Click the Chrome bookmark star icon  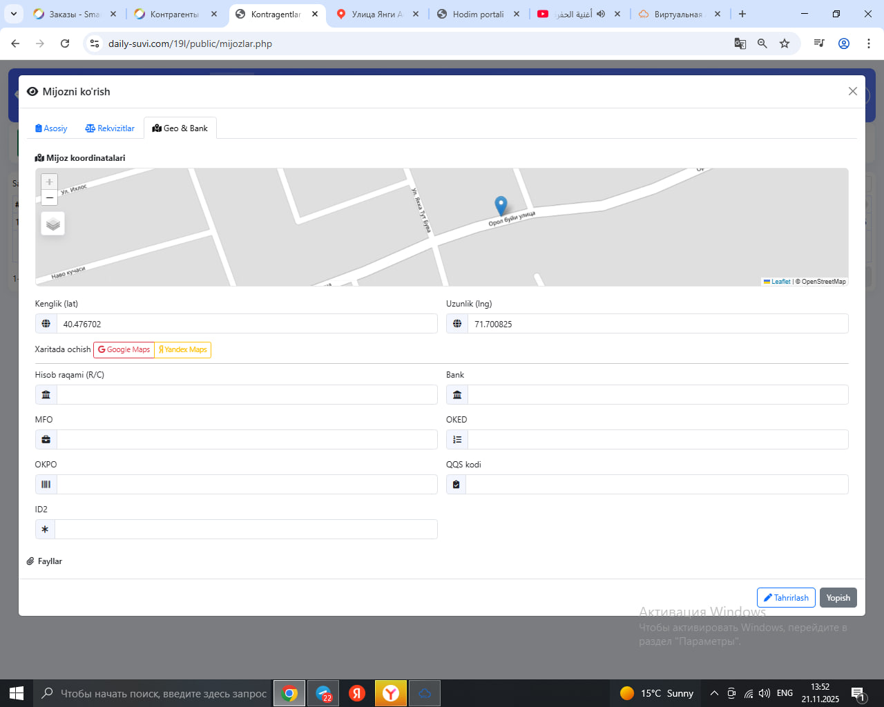click(785, 43)
